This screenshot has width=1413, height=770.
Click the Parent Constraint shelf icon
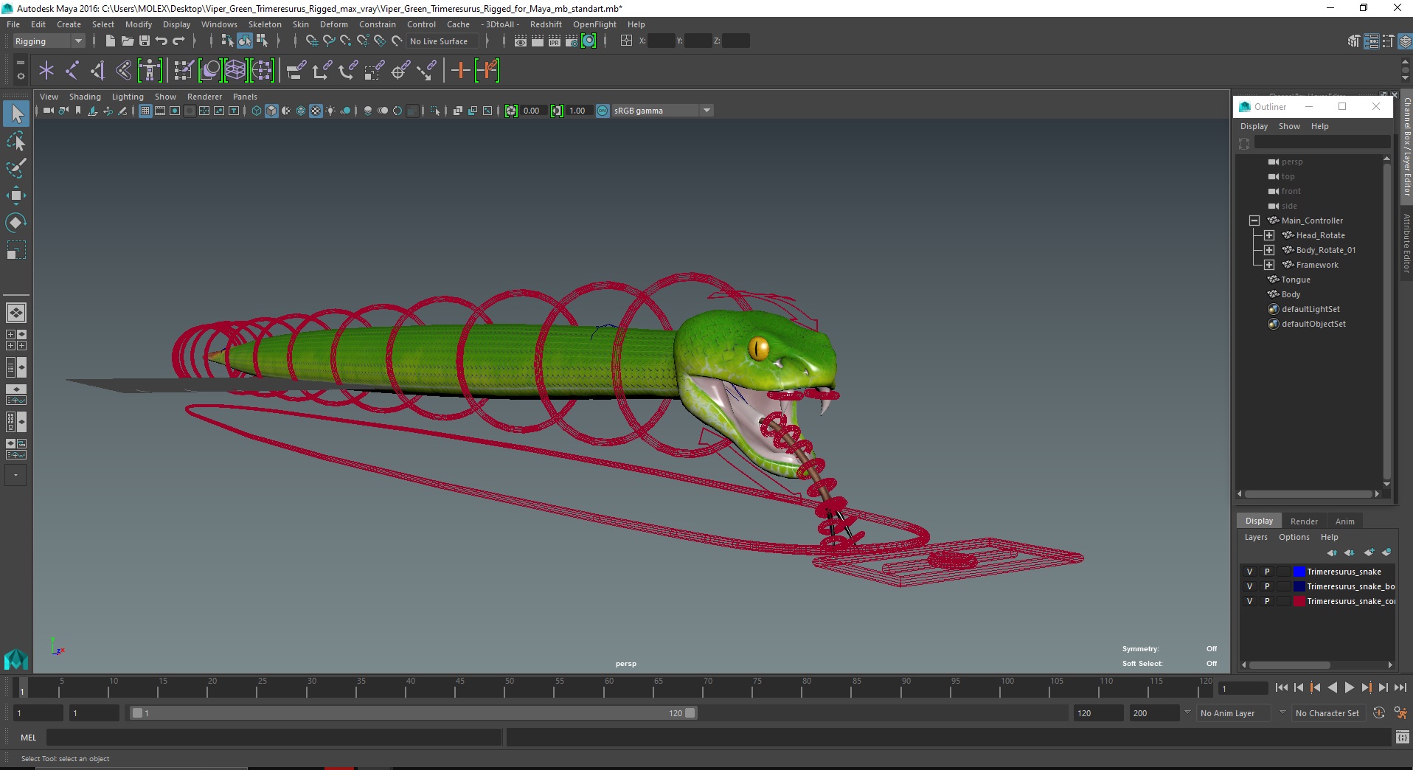click(296, 71)
